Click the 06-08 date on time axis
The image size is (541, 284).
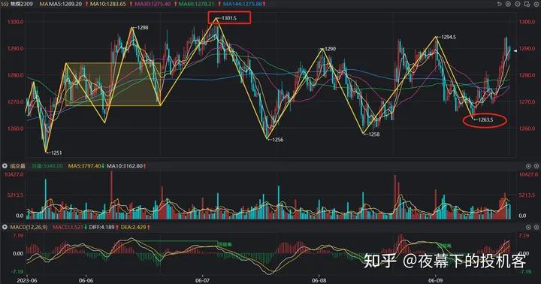coord(319,280)
